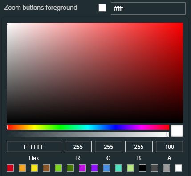Viewport: 191px width, 176px height.
Task: Select the dark gray preset color swatch
Action: [154, 168]
